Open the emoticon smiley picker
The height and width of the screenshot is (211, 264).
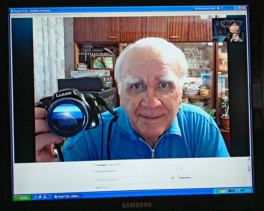pos(173,178)
